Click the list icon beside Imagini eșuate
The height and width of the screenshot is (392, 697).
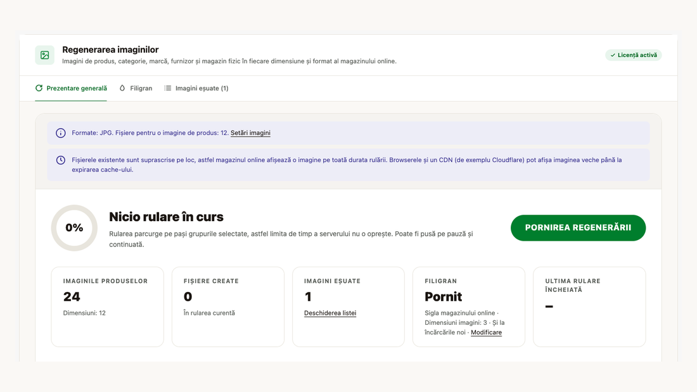(167, 88)
